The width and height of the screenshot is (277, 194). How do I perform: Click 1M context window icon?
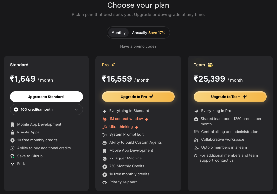click(105, 119)
